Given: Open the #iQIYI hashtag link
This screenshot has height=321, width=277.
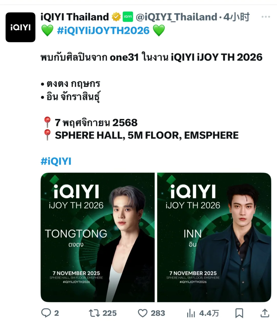Looking at the screenshot, I should pos(56,161).
